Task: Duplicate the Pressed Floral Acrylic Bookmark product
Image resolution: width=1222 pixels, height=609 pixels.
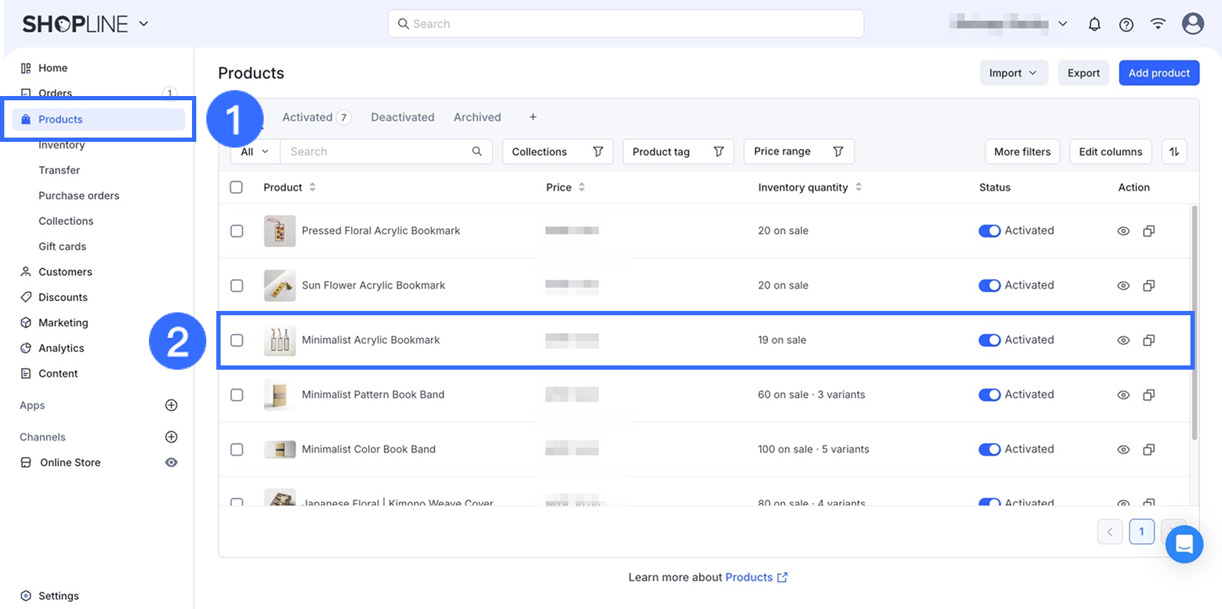Action: pos(1148,231)
